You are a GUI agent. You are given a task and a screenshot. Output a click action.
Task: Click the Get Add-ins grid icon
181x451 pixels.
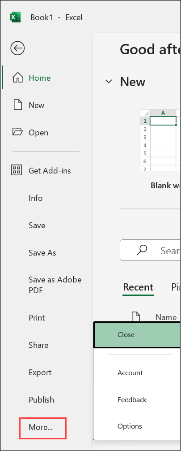pyautogui.click(x=17, y=170)
